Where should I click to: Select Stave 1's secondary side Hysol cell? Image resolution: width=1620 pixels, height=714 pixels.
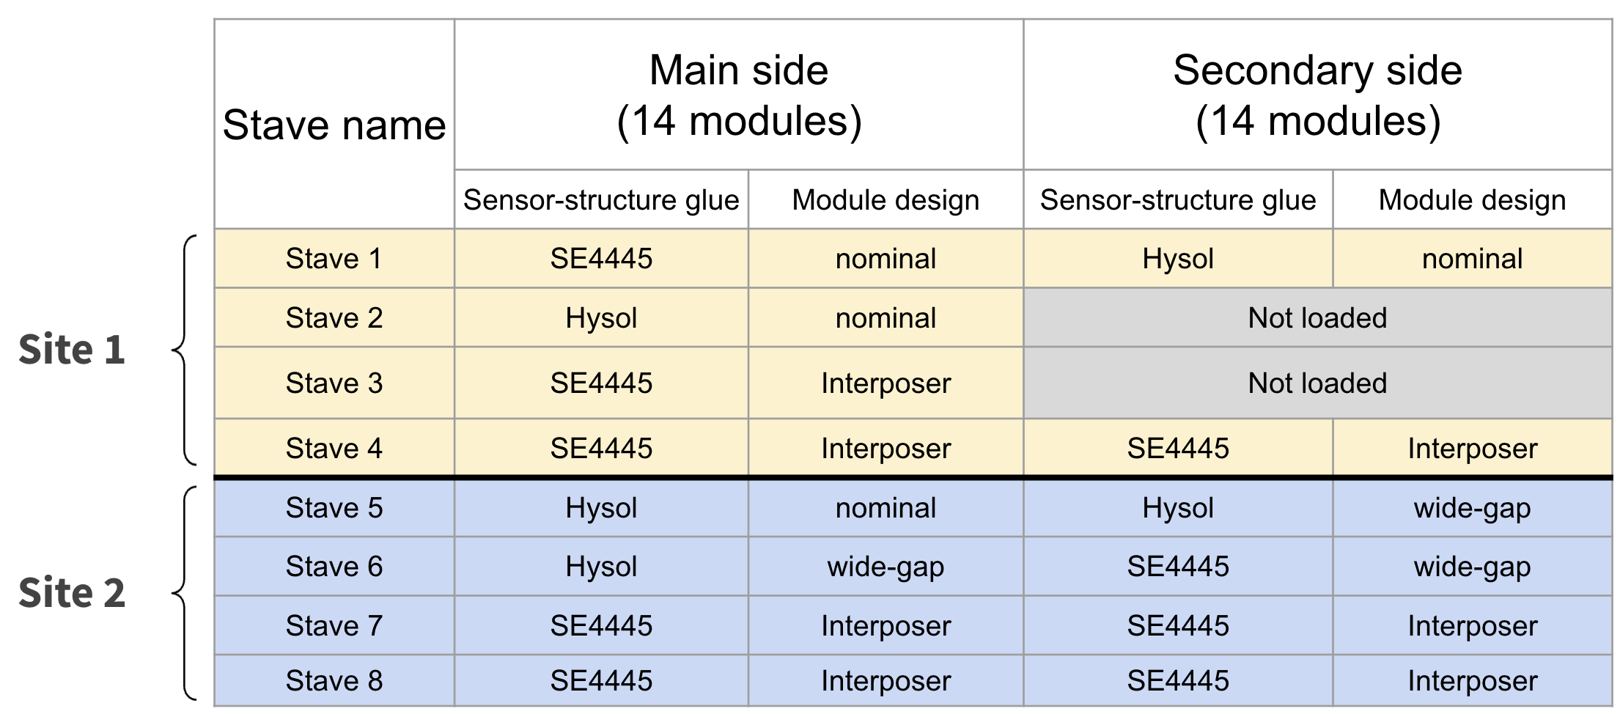point(1177,259)
